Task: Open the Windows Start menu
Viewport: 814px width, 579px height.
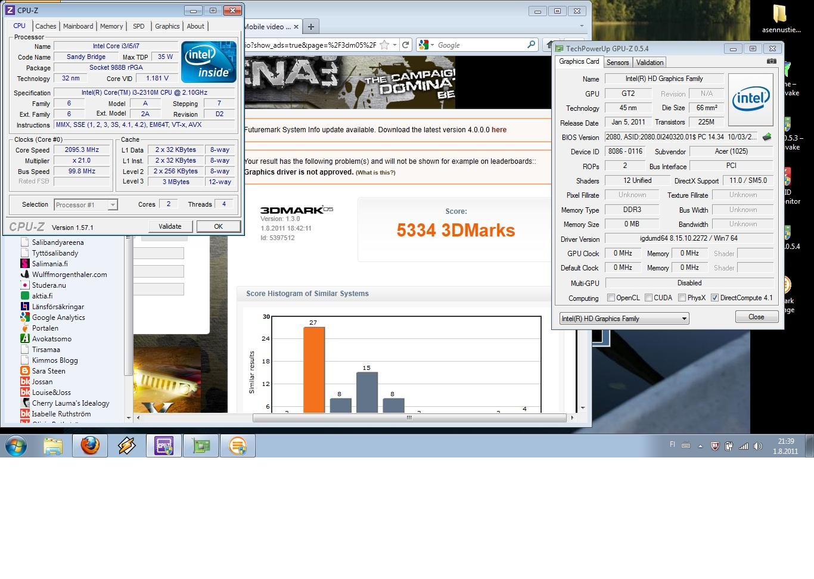Action: 16,446
